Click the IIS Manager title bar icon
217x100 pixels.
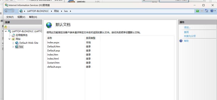(x=6, y=5)
